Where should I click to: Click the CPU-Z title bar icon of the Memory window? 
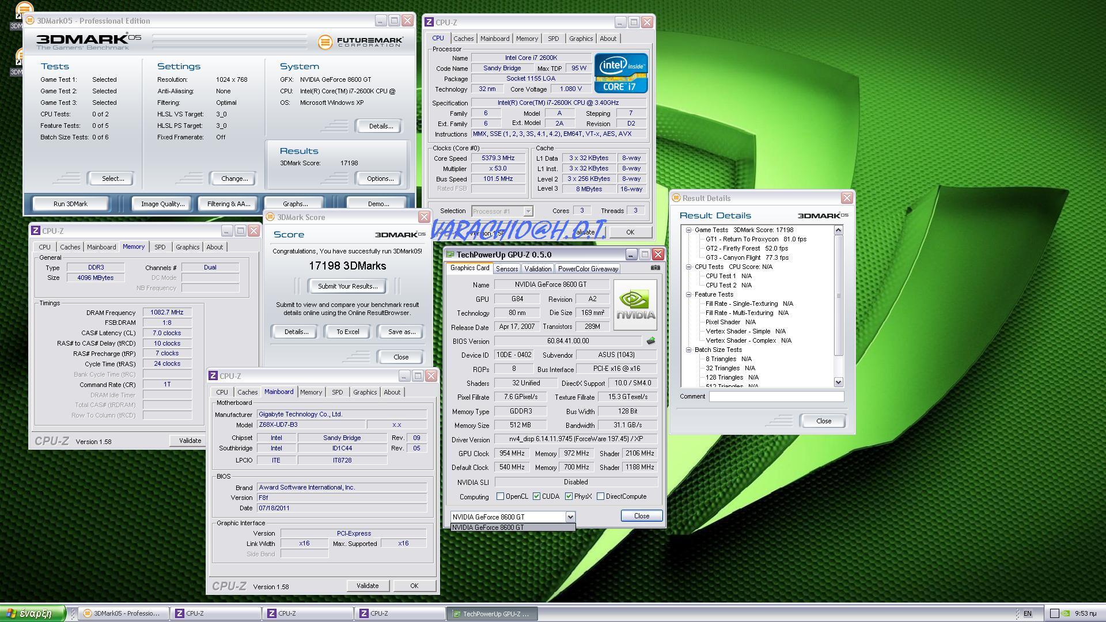click(36, 231)
